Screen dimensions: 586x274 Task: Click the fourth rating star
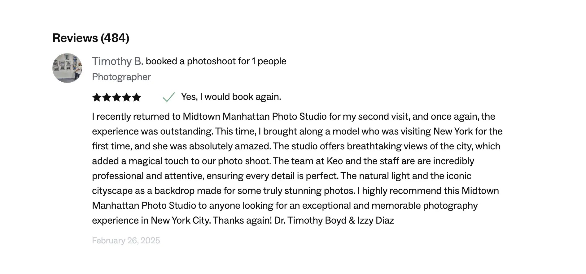pyautogui.click(x=127, y=97)
